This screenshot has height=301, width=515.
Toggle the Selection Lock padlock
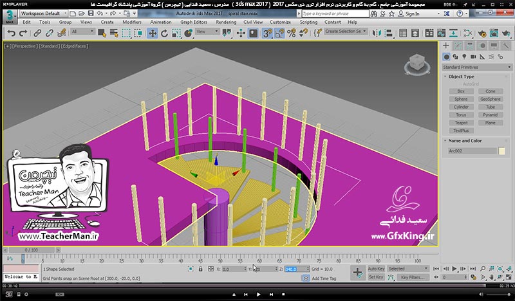coord(200,269)
